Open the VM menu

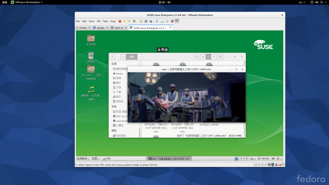tap(98, 21)
